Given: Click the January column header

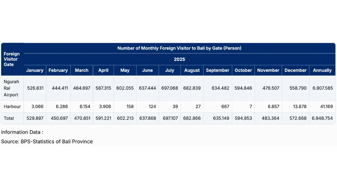Looking at the screenshot, I should point(35,70).
